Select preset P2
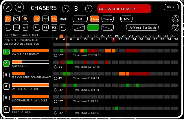This screenshot has width=184, height=119. (x=45, y=27)
